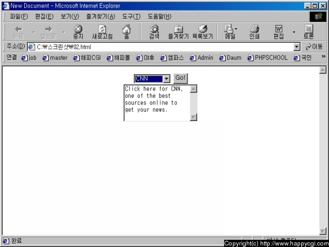The image size is (329, 247).
Task: Open Mail (메일) toolbar icon
Action: [x=229, y=32]
